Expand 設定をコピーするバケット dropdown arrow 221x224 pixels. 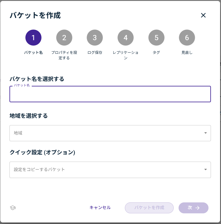(205, 170)
